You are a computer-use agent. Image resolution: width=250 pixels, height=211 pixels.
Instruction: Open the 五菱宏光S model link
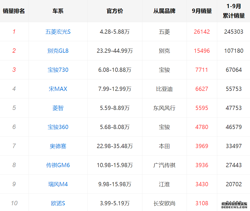[58, 32]
